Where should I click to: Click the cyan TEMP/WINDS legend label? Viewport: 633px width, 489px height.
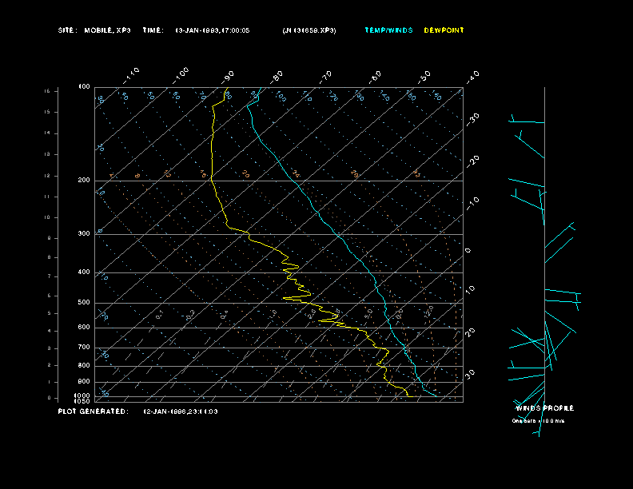[x=388, y=30]
